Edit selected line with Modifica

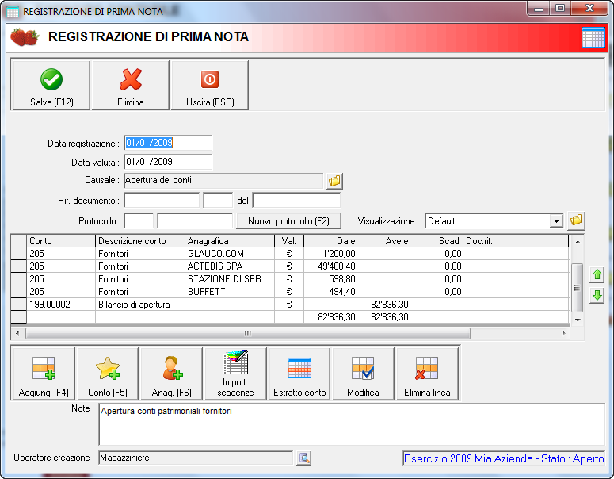pos(363,374)
